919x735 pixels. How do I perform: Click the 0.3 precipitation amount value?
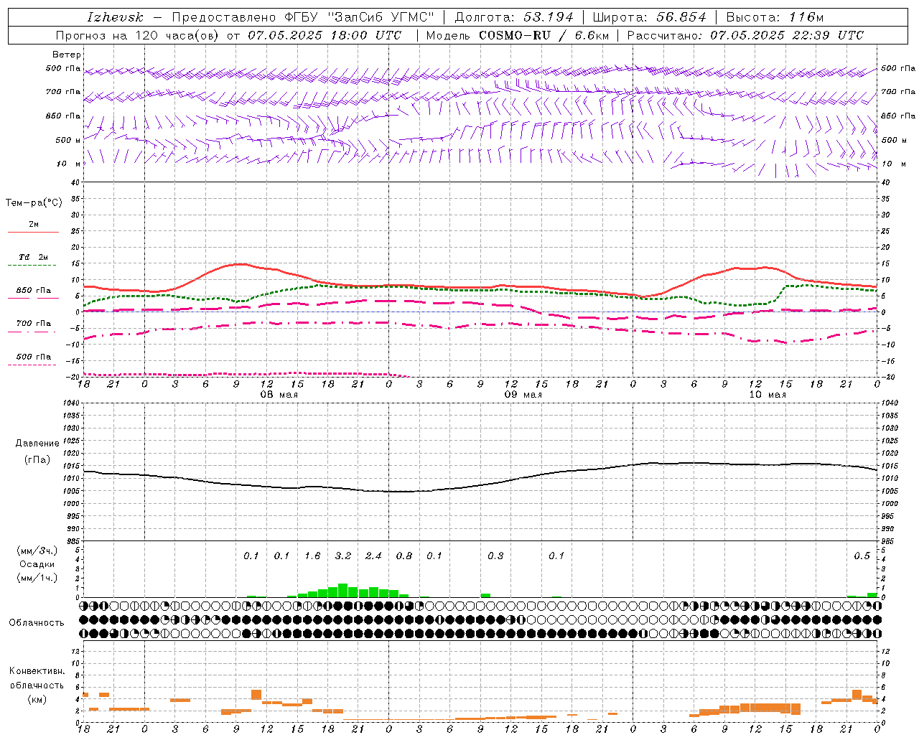click(x=495, y=556)
